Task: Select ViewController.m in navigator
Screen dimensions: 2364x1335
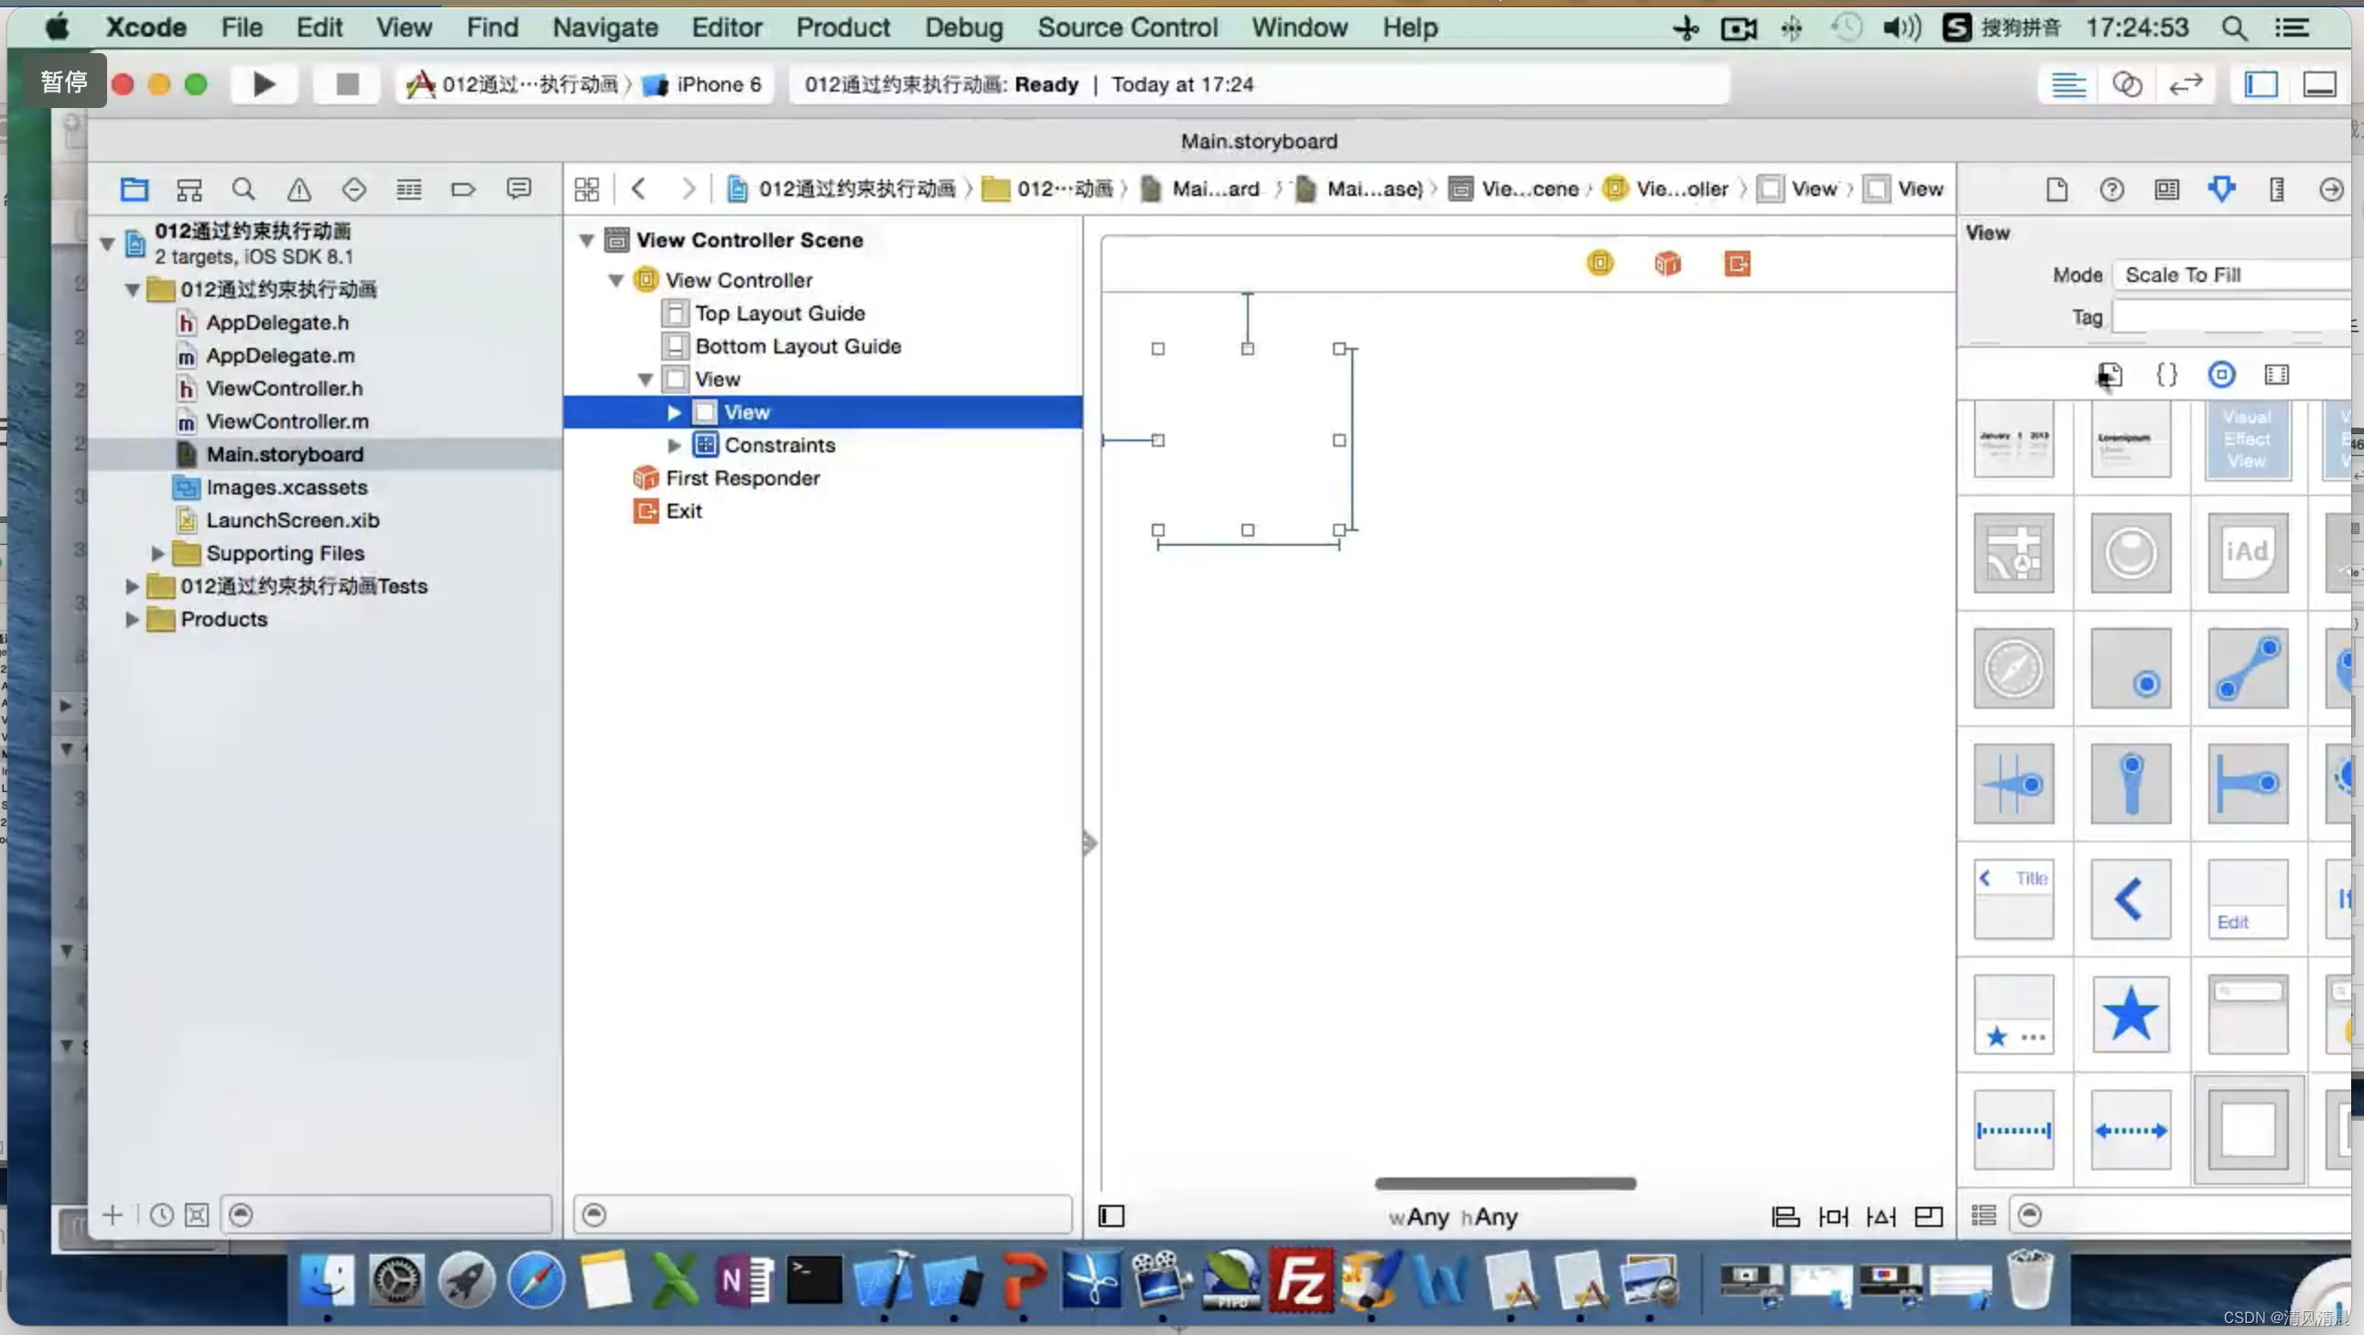Action: [287, 421]
